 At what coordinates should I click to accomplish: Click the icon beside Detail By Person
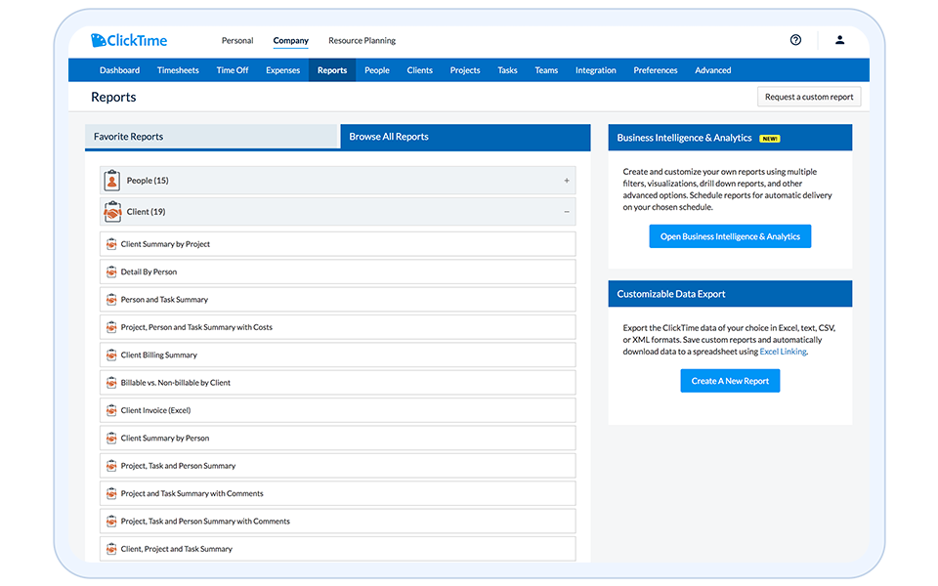pyautogui.click(x=111, y=272)
